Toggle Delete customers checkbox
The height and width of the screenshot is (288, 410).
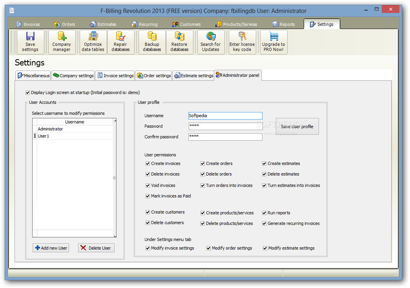coord(148,223)
